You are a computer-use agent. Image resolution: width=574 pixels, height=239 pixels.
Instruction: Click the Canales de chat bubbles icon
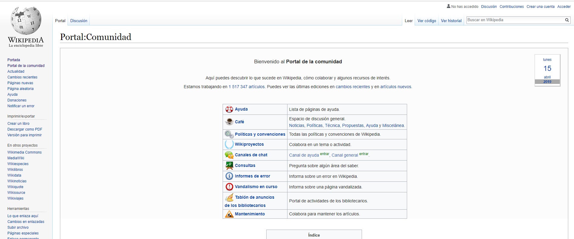pyautogui.click(x=229, y=155)
